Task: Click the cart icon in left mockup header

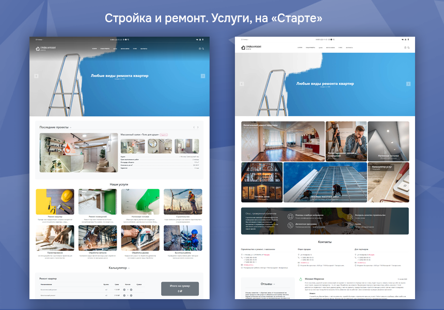Action: 199,49
